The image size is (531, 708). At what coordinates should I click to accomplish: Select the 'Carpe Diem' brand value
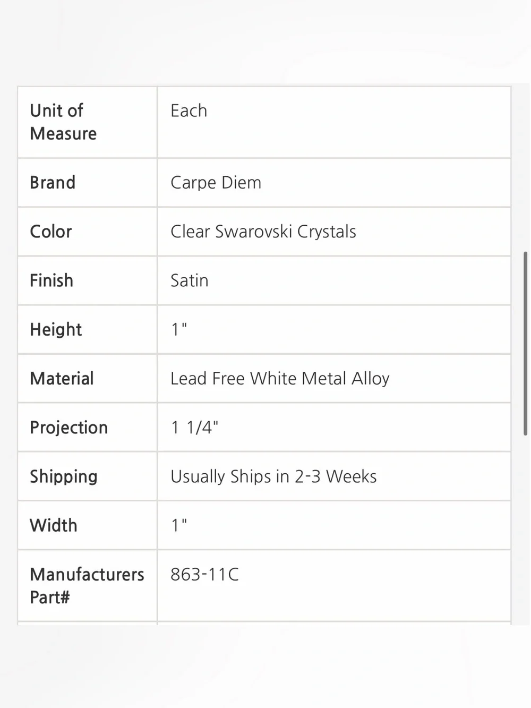pyautogui.click(x=216, y=183)
